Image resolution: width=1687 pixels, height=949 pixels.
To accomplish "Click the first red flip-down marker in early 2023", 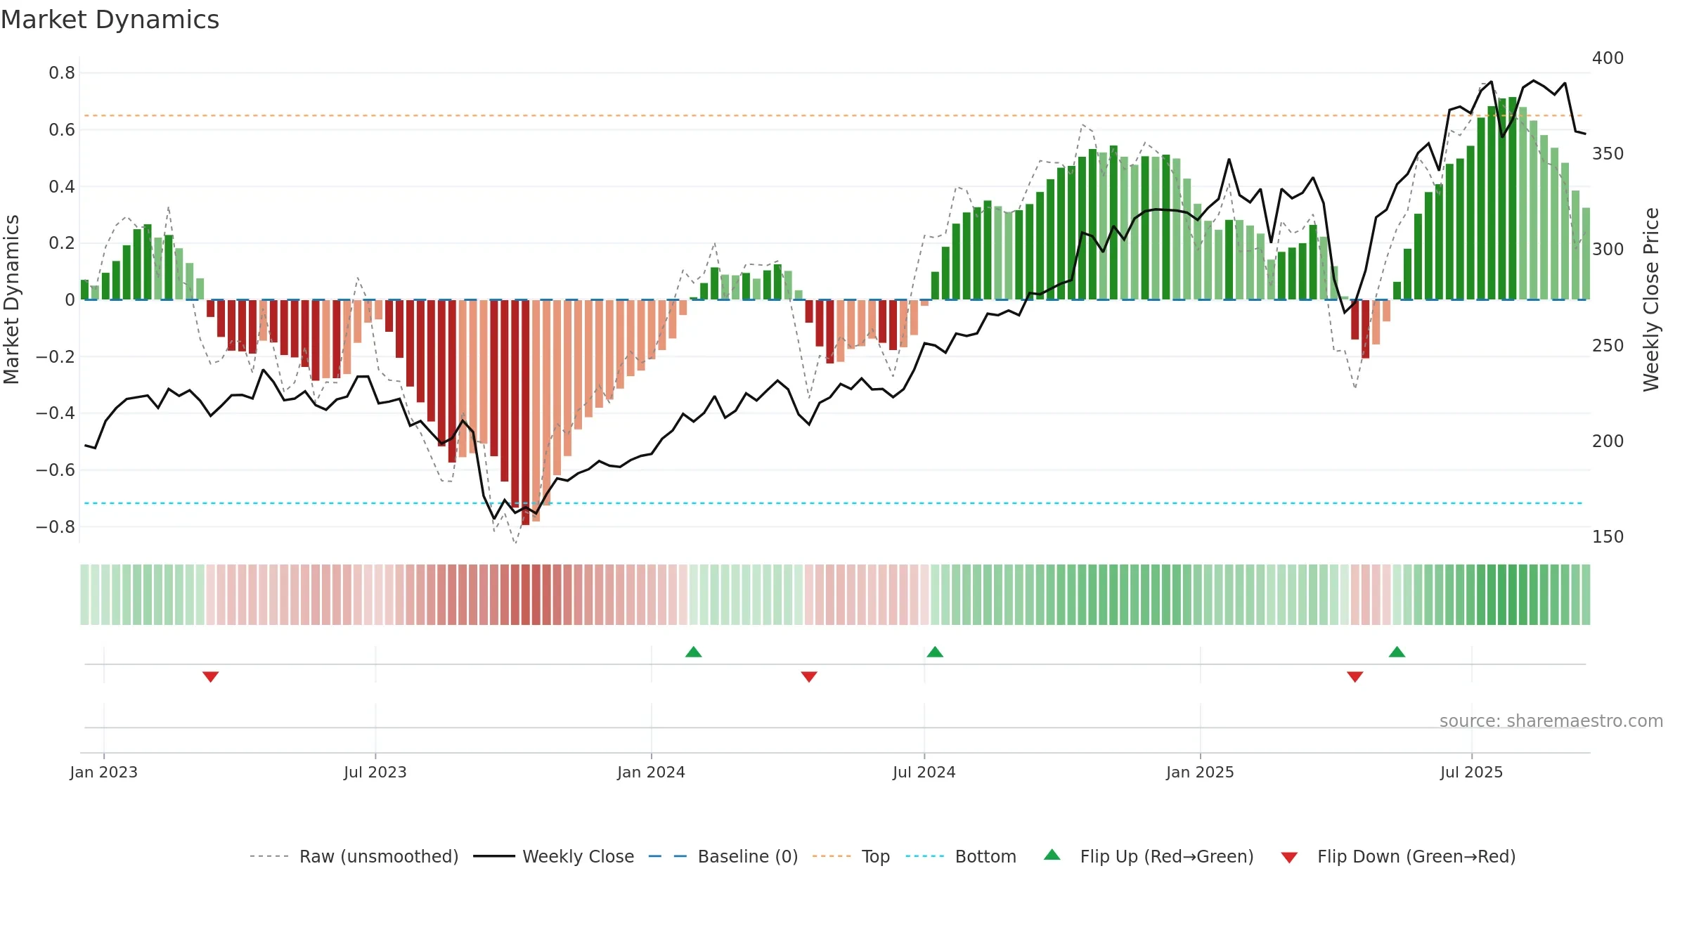I will coord(211,676).
